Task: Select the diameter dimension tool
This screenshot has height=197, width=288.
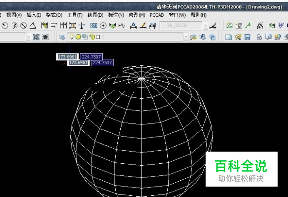Action: click(x=23, y=25)
